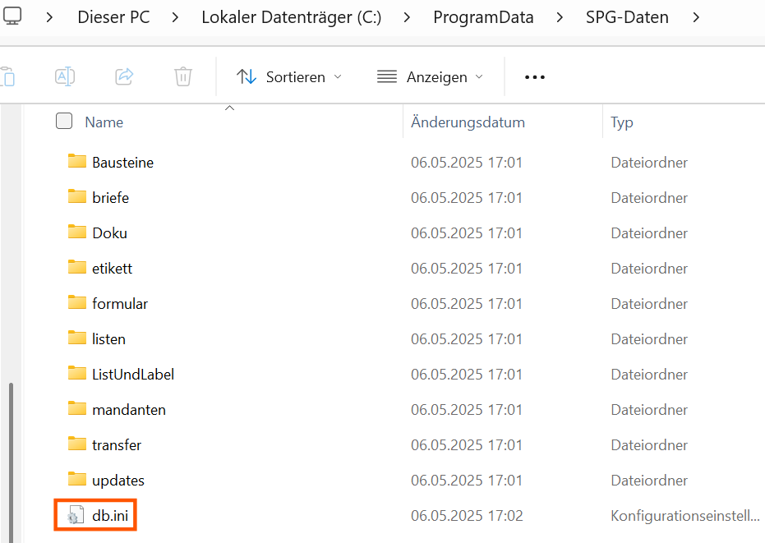Select the updates folder name

pos(118,481)
